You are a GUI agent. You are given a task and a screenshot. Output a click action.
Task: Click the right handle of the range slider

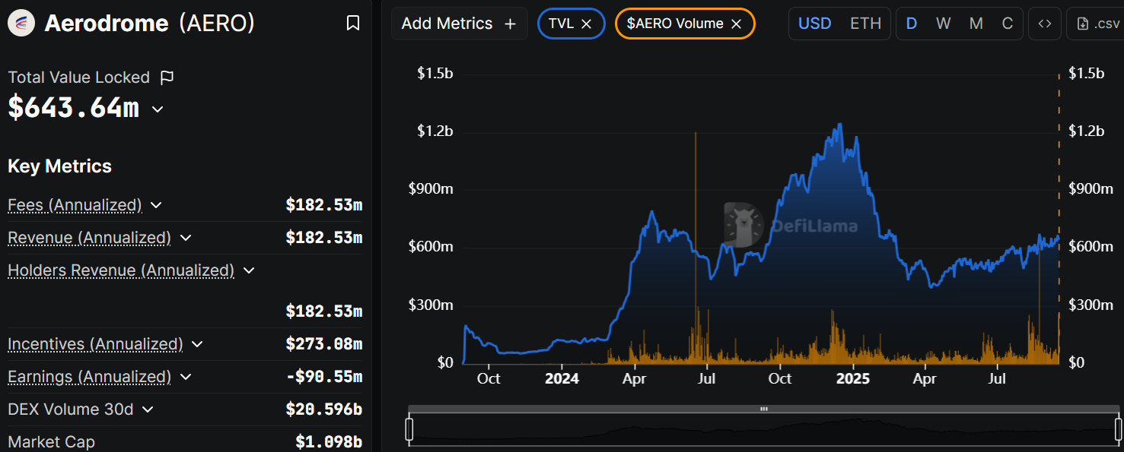tap(1119, 429)
